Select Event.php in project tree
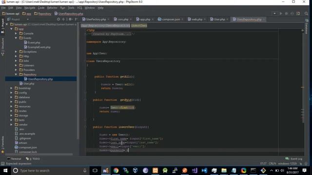Viewport: 312px width, 175px height. click(x=32, y=43)
